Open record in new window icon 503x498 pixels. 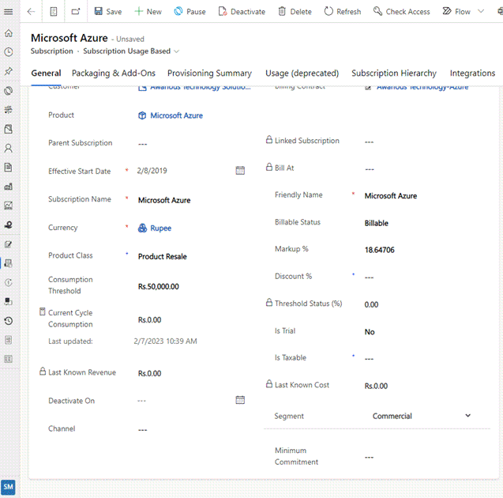[x=76, y=12]
